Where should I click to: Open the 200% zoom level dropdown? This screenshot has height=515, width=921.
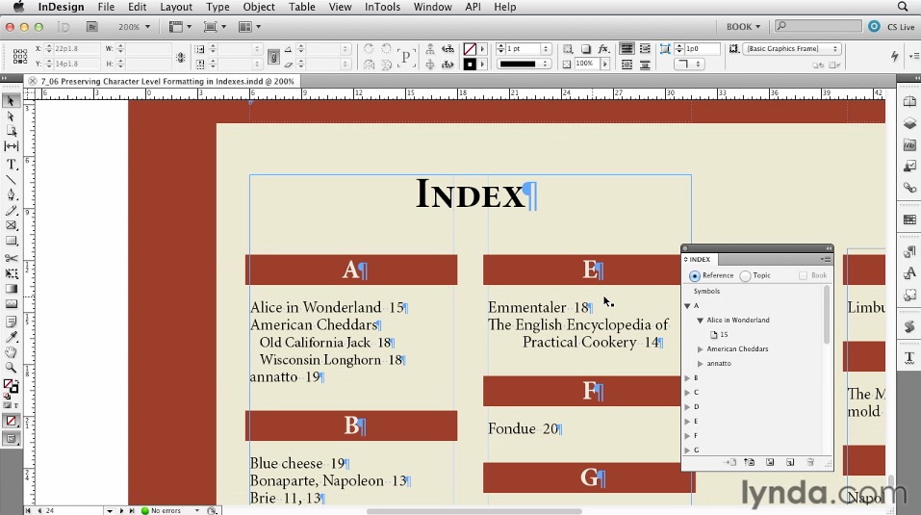point(135,27)
